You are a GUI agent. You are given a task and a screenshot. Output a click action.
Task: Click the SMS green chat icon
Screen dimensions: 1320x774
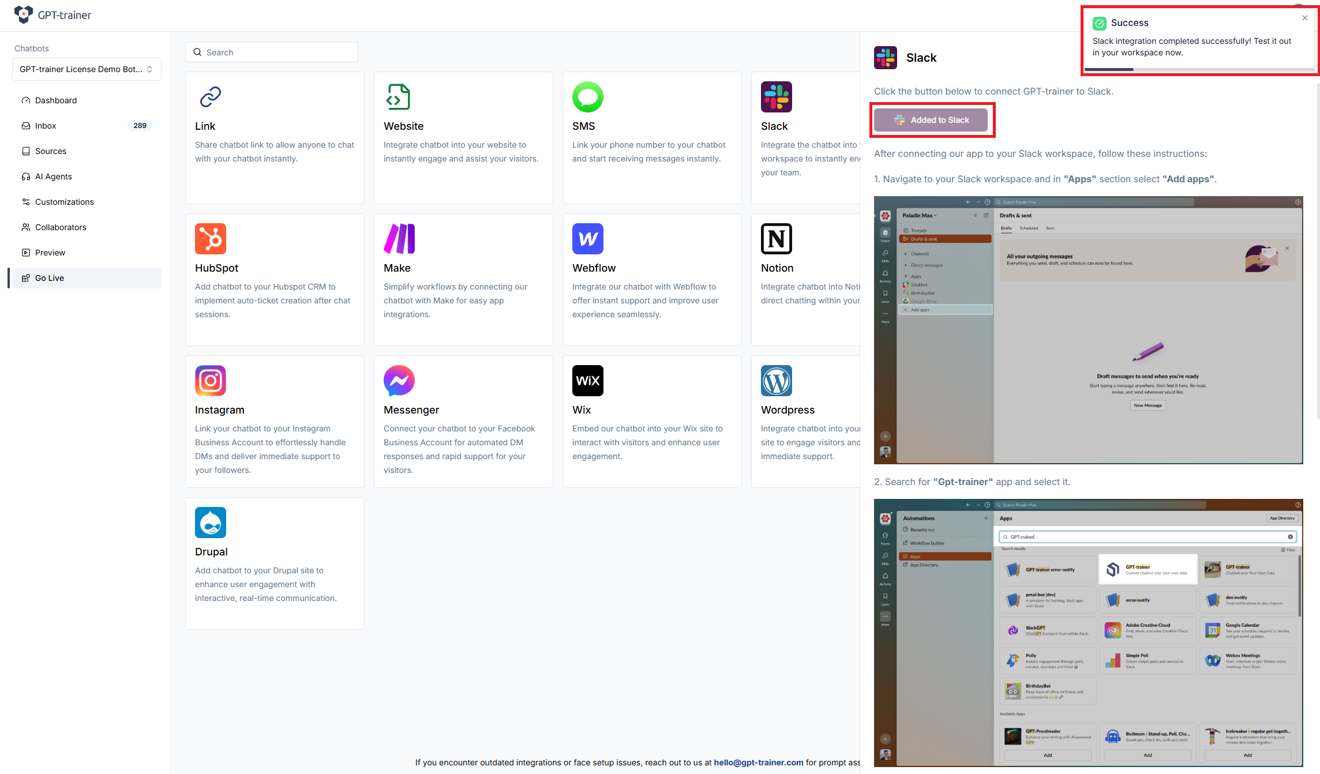pyautogui.click(x=587, y=97)
